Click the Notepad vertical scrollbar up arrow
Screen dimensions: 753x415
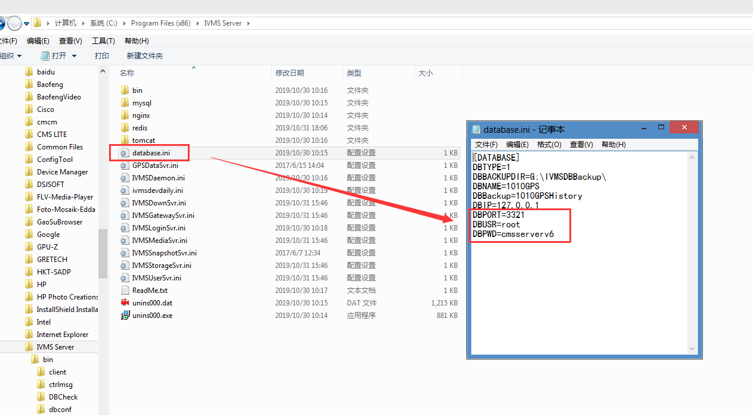tap(692, 157)
